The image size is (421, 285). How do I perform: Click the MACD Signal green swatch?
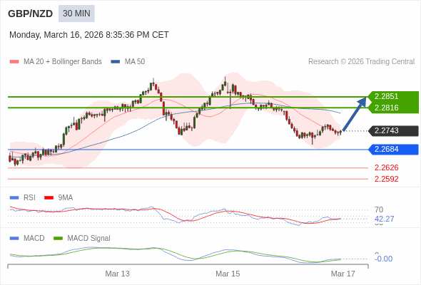point(58,239)
